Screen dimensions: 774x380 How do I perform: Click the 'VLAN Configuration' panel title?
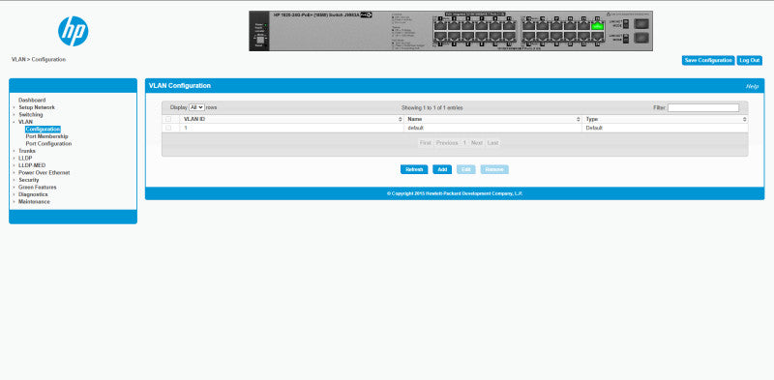click(180, 86)
